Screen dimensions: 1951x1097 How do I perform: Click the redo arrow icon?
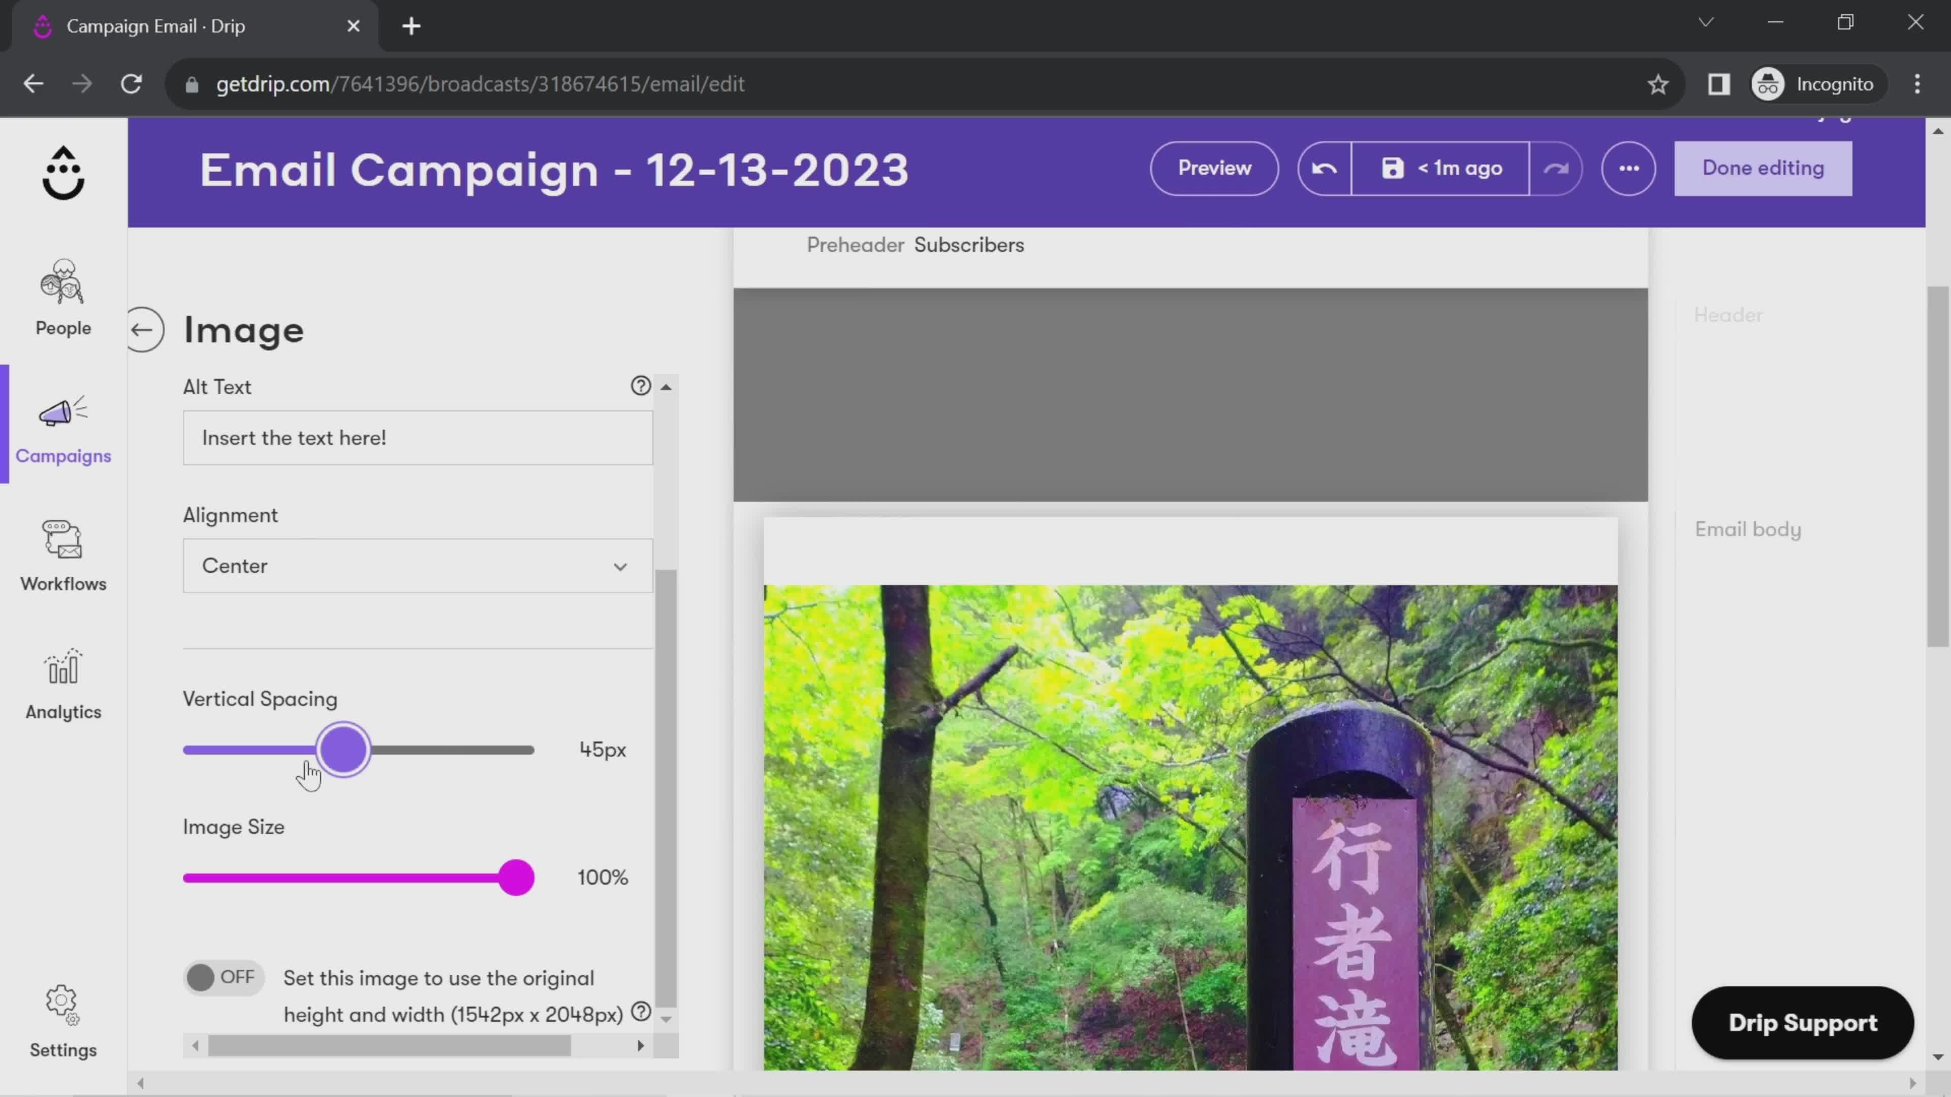coord(1558,168)
